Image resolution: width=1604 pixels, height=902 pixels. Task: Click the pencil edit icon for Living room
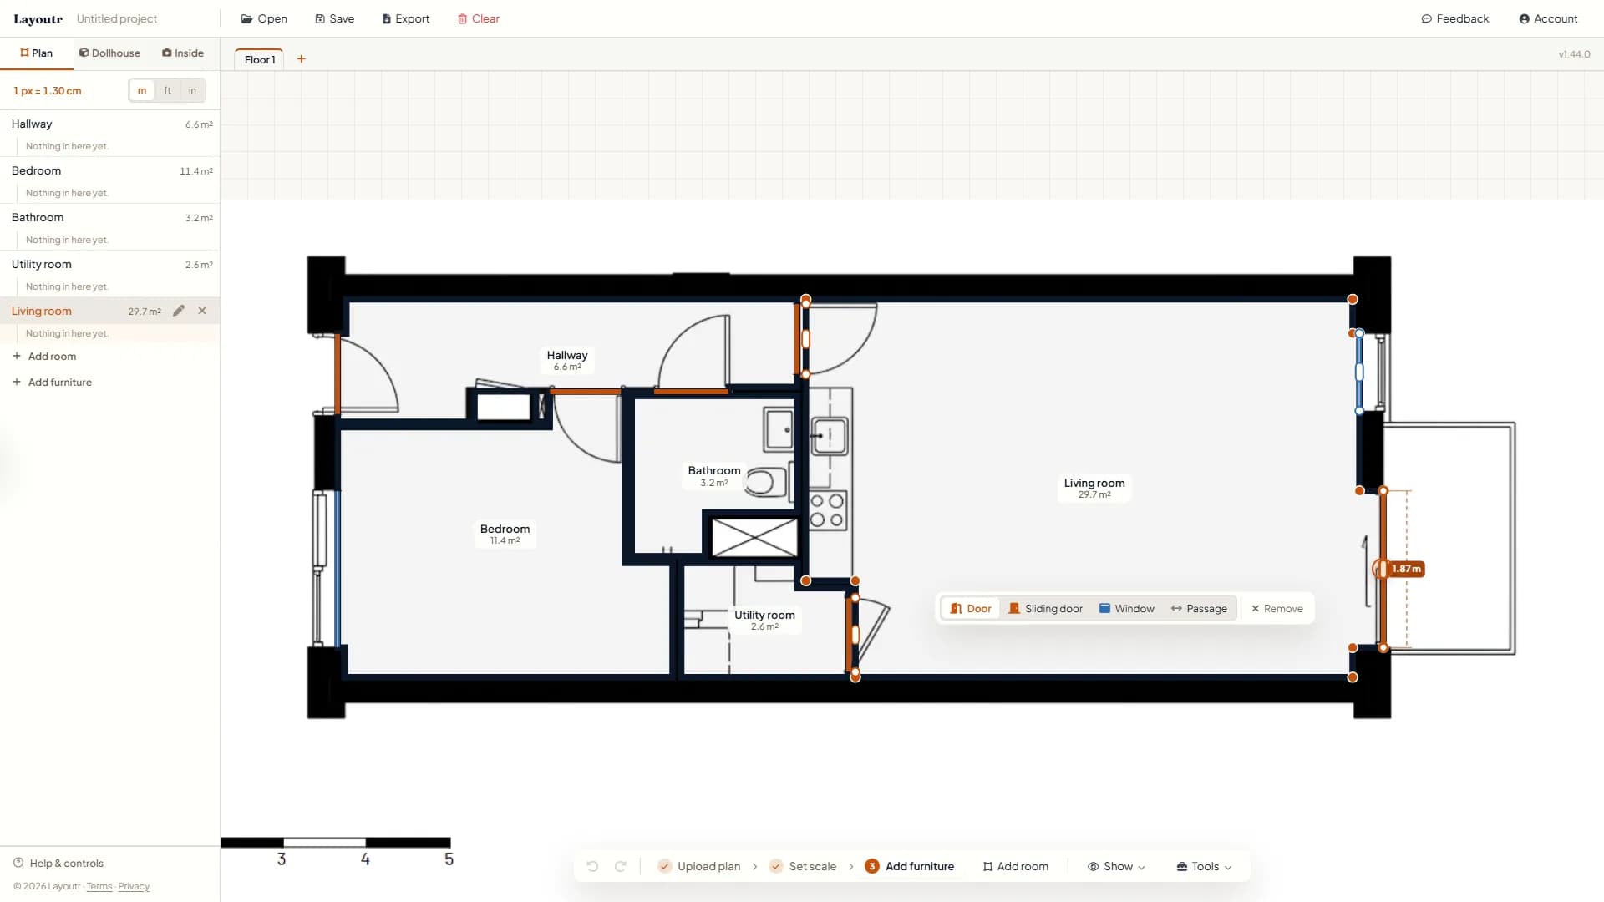tap(178, 311)
